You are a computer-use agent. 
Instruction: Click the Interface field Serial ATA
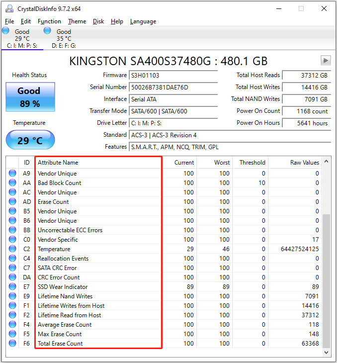click(x=173, y=99)
